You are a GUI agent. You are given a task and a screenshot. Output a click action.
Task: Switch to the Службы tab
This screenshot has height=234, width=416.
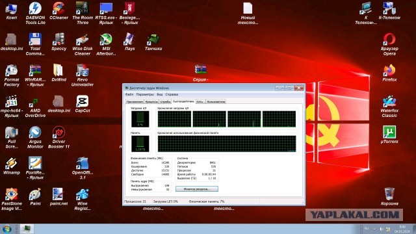pos(165,101)
